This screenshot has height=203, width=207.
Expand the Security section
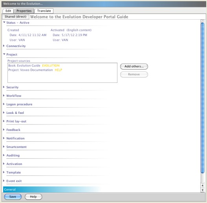click(4, 87)
